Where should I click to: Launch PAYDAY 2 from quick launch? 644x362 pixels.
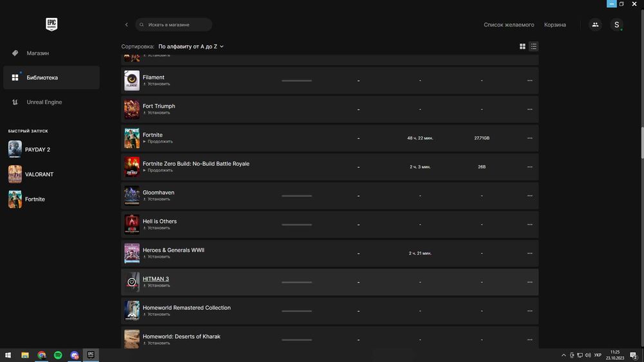point(37,150)
